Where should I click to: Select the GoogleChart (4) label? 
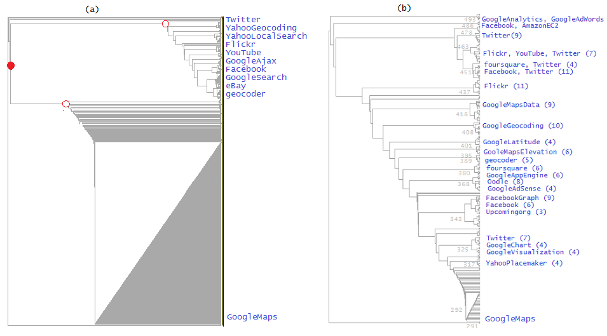click(x=516, y=245)
